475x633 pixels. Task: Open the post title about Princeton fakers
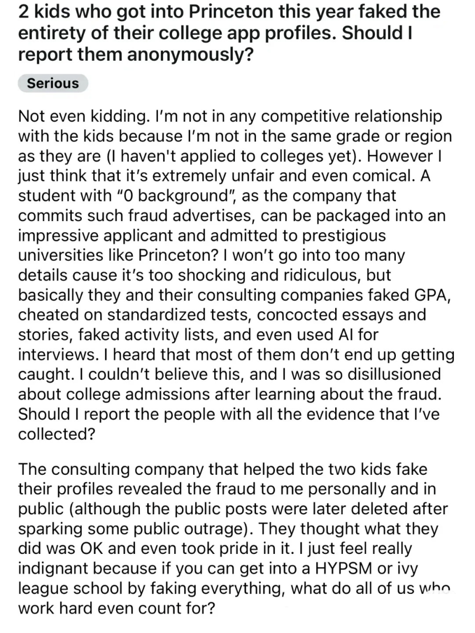click(229, 33)
